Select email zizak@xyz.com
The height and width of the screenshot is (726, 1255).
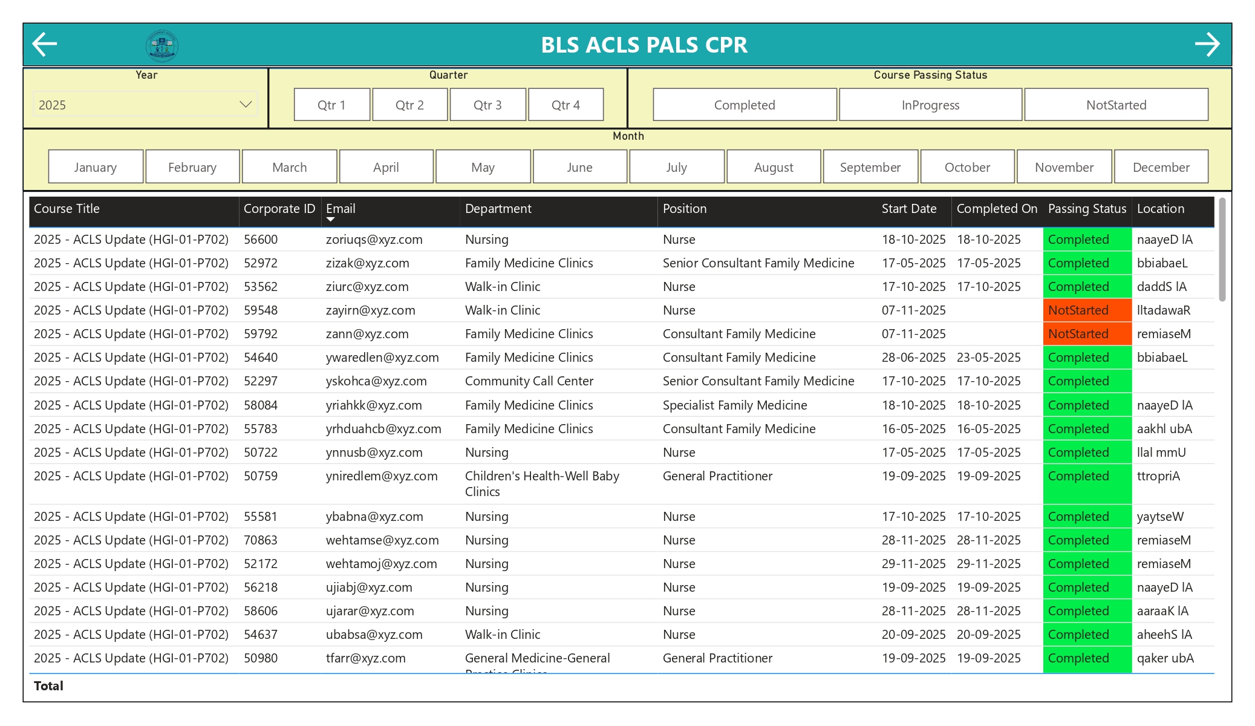pyautogui.click(x=367, y=263)
